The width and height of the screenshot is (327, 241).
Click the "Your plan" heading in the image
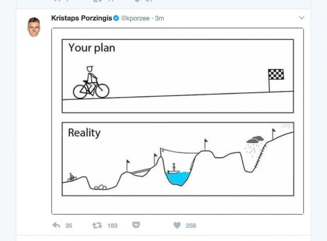pos(92,48)
